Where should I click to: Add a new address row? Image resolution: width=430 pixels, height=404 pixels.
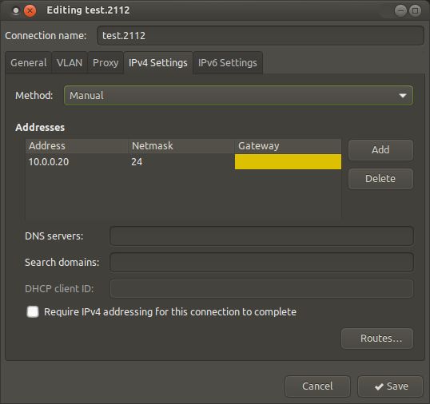point(380,150)
